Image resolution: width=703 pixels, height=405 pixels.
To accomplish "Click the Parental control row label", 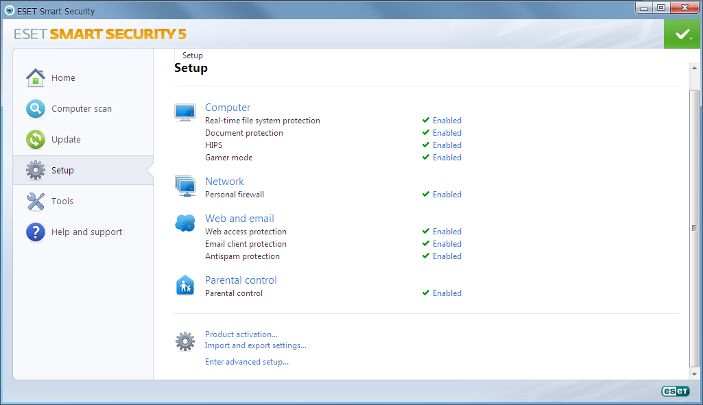I will [x=234, y=293].
